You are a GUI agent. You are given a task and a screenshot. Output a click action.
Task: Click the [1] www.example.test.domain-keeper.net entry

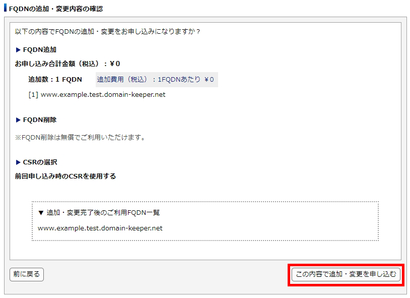pos(97,94)
